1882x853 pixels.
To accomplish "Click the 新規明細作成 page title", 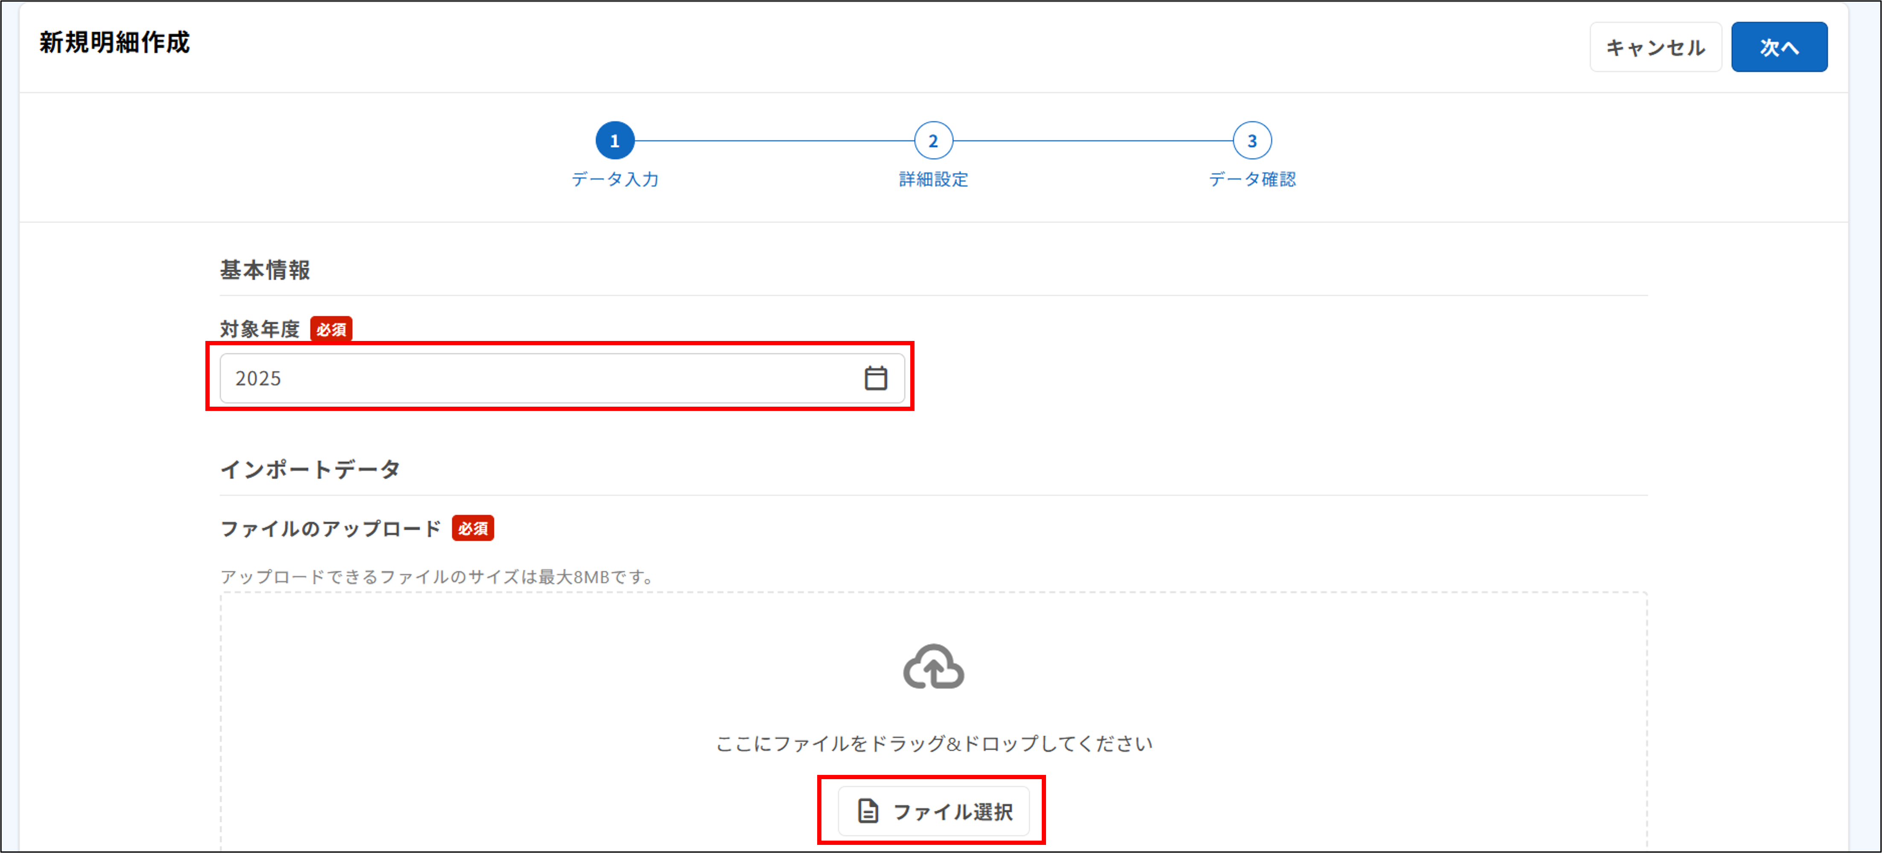I will [x=113, y=42].
